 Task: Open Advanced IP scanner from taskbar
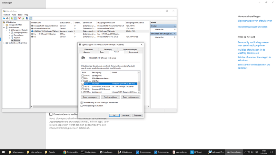(x=216, y=152)
